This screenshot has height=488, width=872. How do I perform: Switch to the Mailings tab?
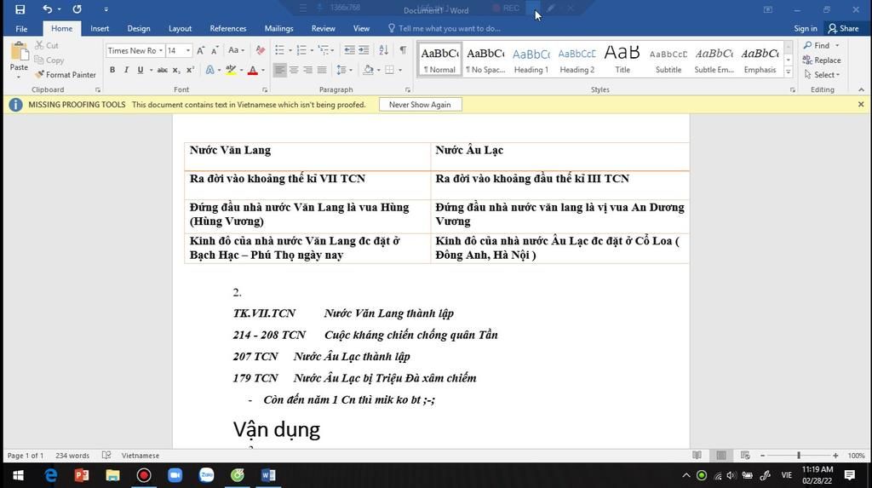pyautogui.click(x=278, y=28)
